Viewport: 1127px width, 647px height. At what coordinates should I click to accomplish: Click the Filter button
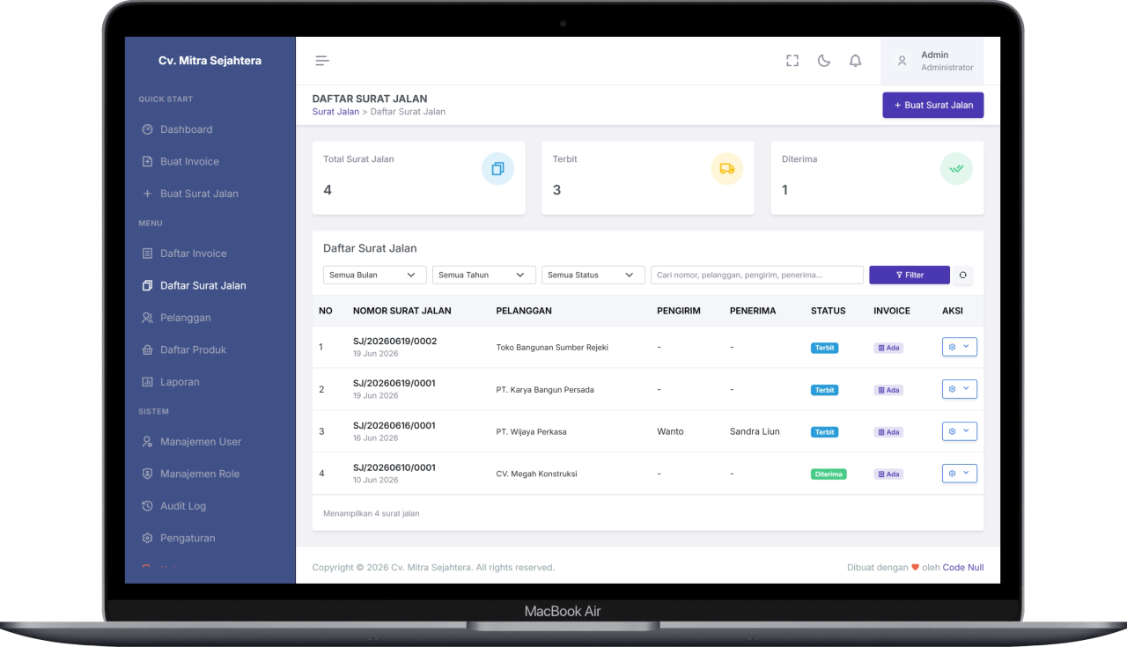tap(910, 275)
